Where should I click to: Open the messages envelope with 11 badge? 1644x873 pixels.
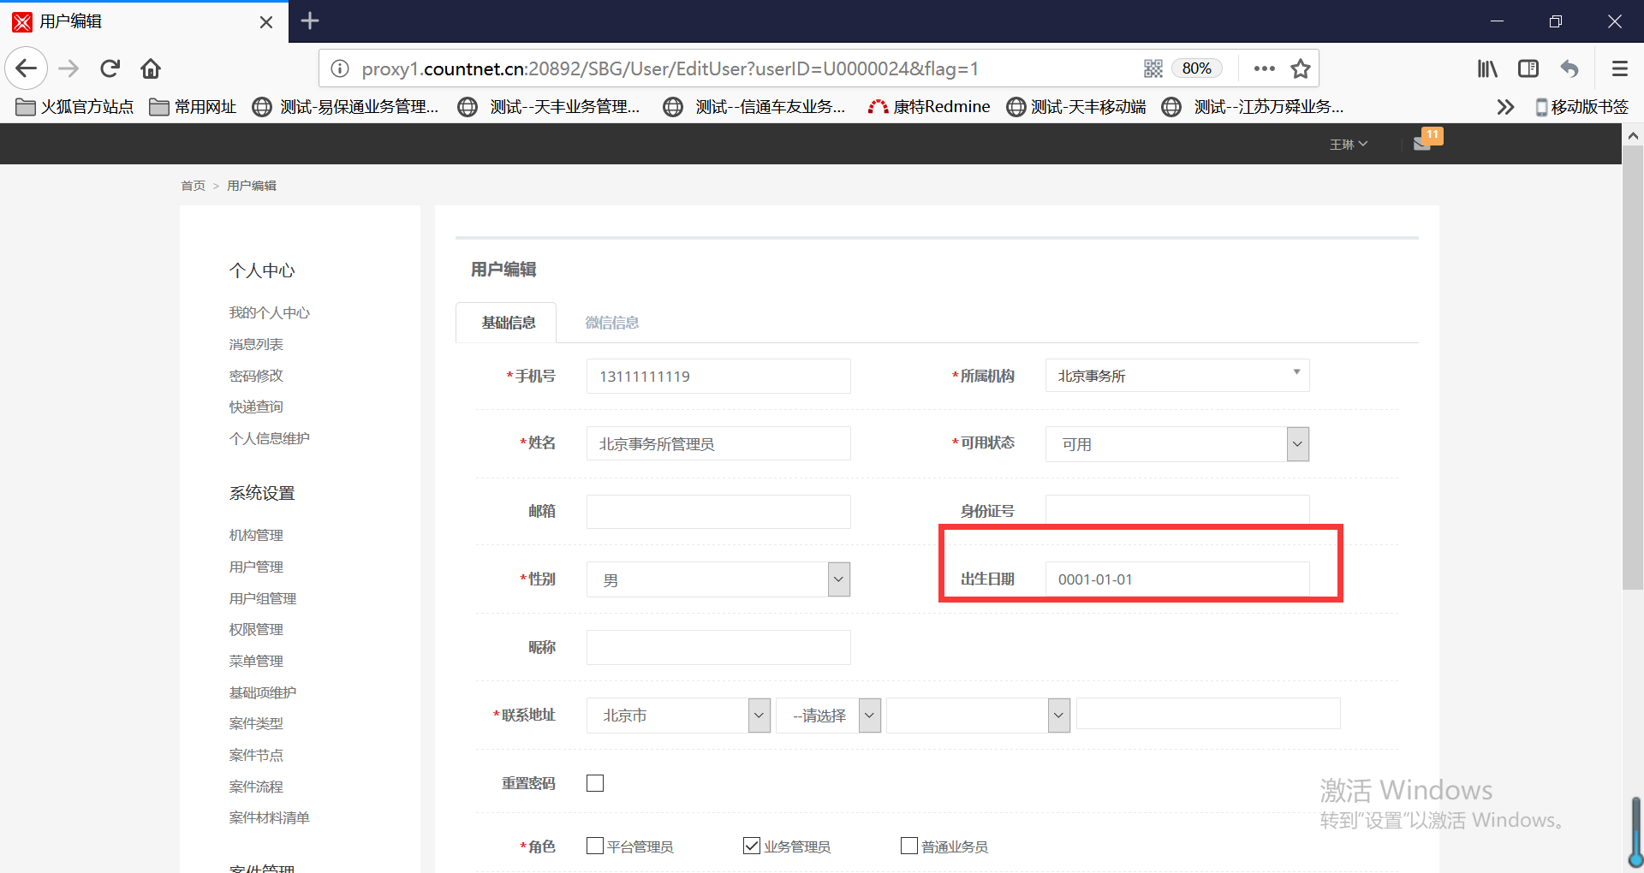point(1427,140)
